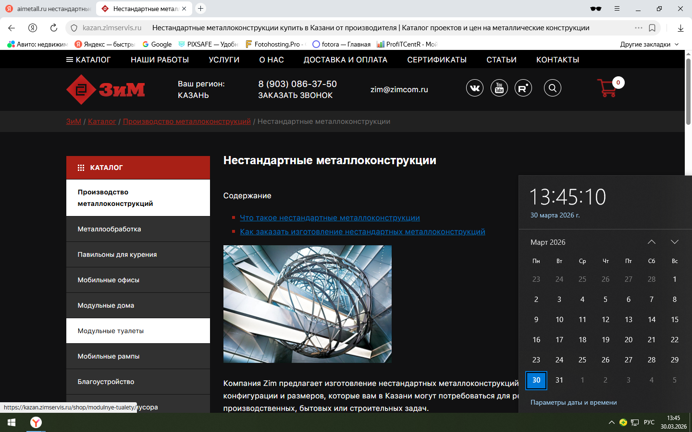Open site search magnifier icon
The width and height of the screenshot is (692, 432).
tap(552, 88)
